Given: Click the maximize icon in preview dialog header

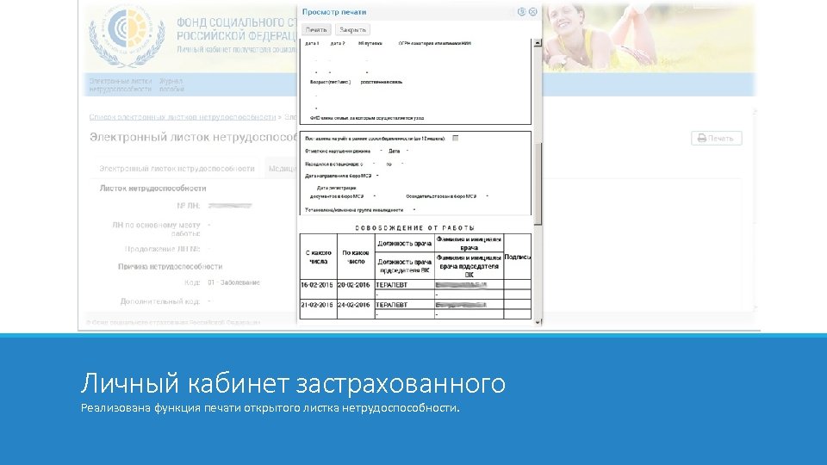Looking at the screenshot, I should [x=522, y=11].
